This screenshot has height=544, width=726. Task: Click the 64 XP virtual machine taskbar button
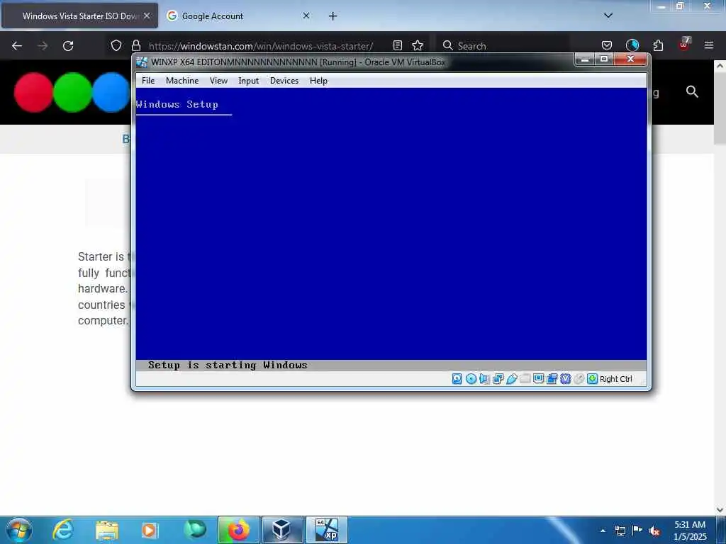click(326, 530)
